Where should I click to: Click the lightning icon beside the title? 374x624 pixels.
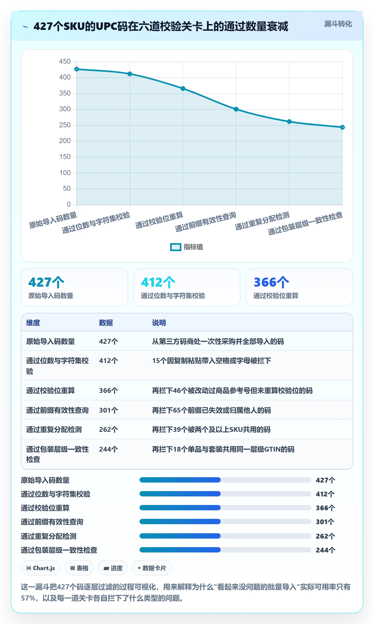25,27
